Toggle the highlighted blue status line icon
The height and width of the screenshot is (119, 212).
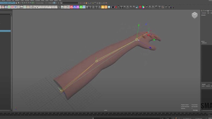(54, 3)
